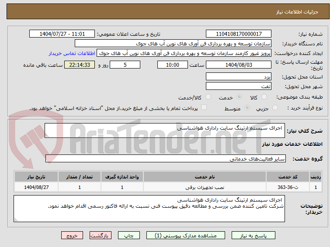This screenshot has height=247, width=330.
Task: Click the ردیف column header
Action: pos(316,177)
